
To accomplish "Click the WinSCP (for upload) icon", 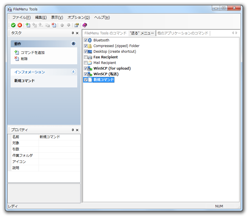I will click(90, 68).
